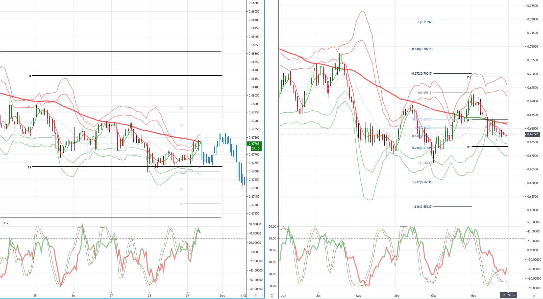Open the Z timezone button on right chart
This screenshot has width=543, height=299.
pos(272,295)
